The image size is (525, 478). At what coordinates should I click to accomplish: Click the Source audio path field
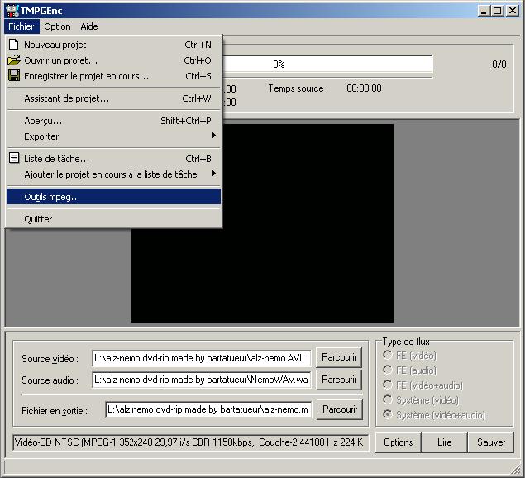pos(201,380)
